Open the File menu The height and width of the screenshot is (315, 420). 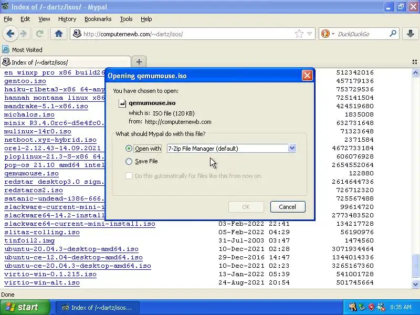8,19
